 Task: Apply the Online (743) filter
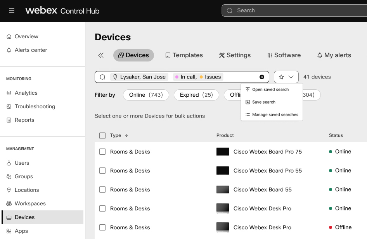146,95
